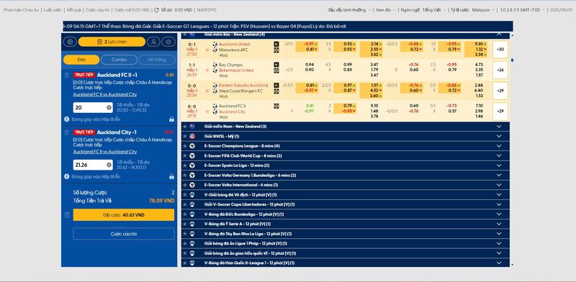Open match tracker icon for Auckland United match
Screen dimensions: 576x282
tap(276, 50)
